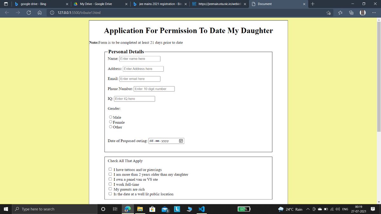Open the user profile avatar

pos(363,13)
